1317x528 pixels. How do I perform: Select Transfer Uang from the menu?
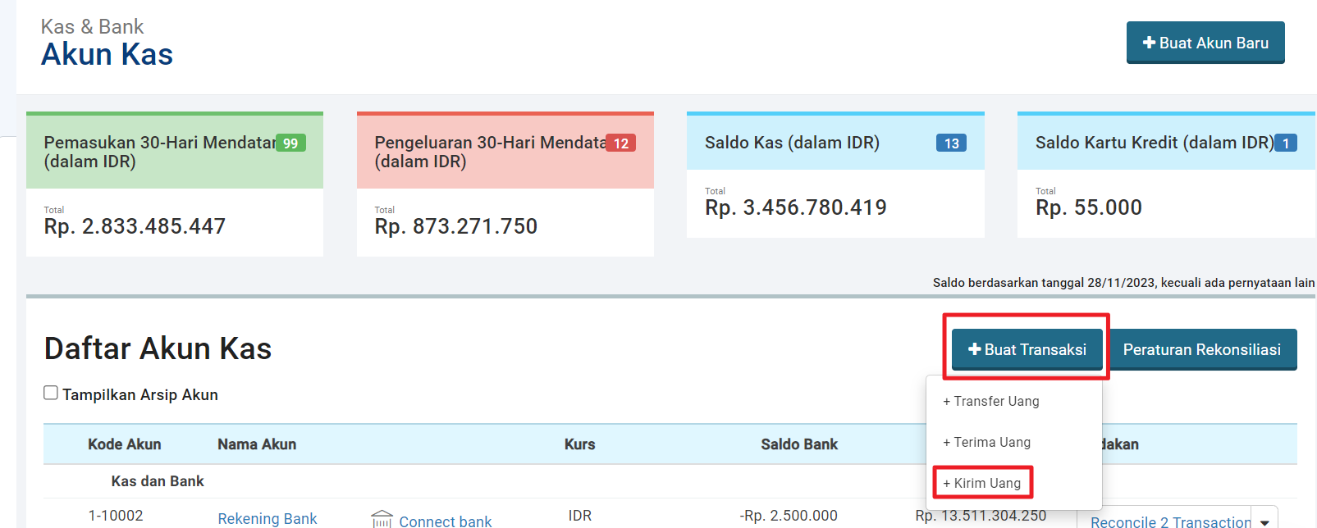[x=991, y=401]
